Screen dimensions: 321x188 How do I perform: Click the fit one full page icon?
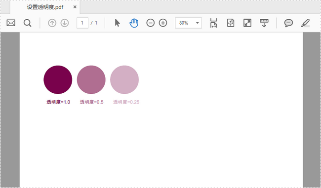pyautogui.click(x=231, y=23)
